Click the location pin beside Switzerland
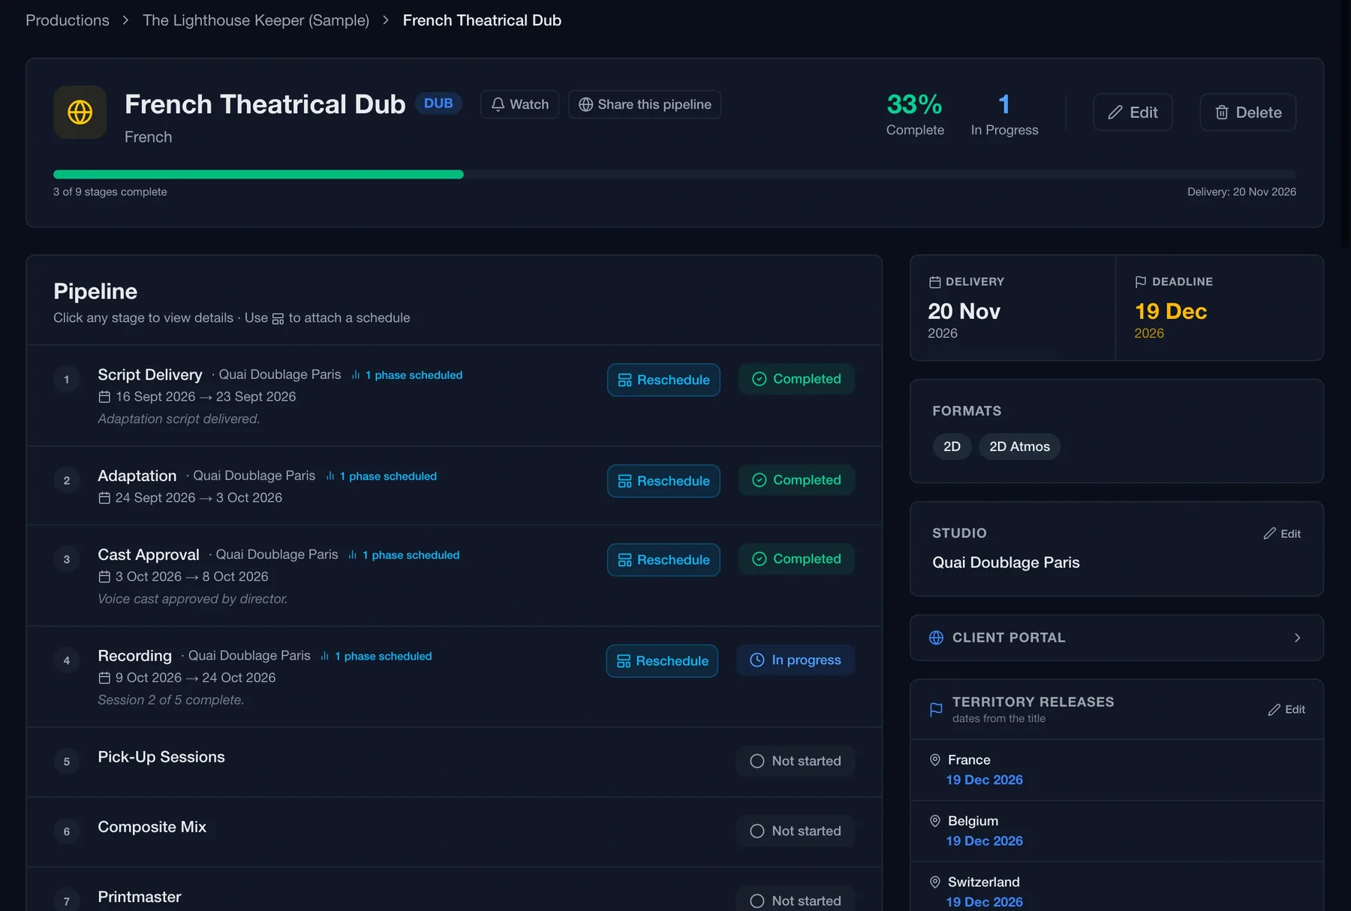Image resolution: width=1351 pixels, height=911 pixels. pyautogui.click(x=935, y=882)
